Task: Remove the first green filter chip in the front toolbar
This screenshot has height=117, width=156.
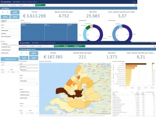Action: click(63, 46)
